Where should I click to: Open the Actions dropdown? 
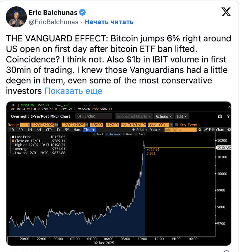164,116
